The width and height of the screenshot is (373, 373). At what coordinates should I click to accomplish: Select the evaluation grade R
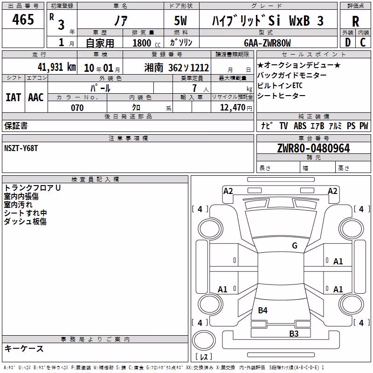pyautogui.click(x=355, y=21)
